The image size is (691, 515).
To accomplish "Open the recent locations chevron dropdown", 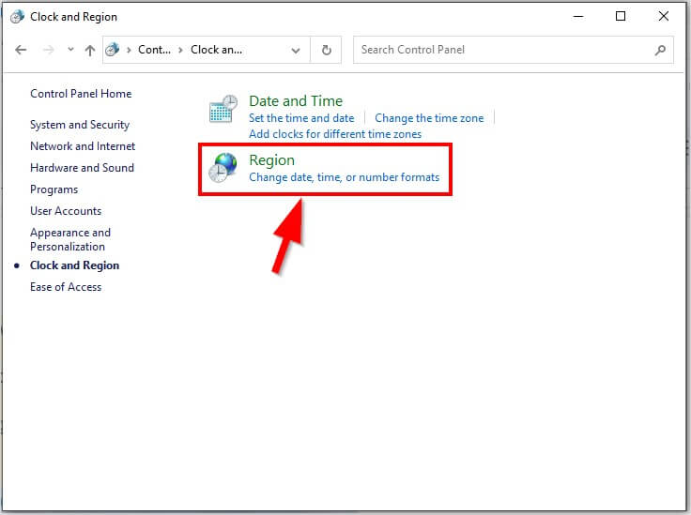I will [70, 50].
